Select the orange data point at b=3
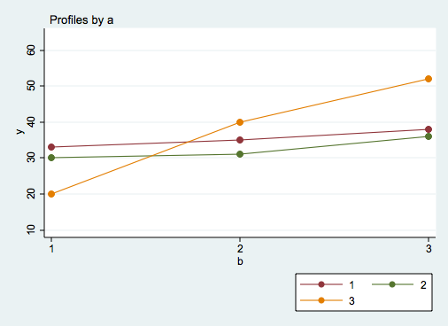The height and width of the screenshot is (326, 448). click(x=429, y=79)
